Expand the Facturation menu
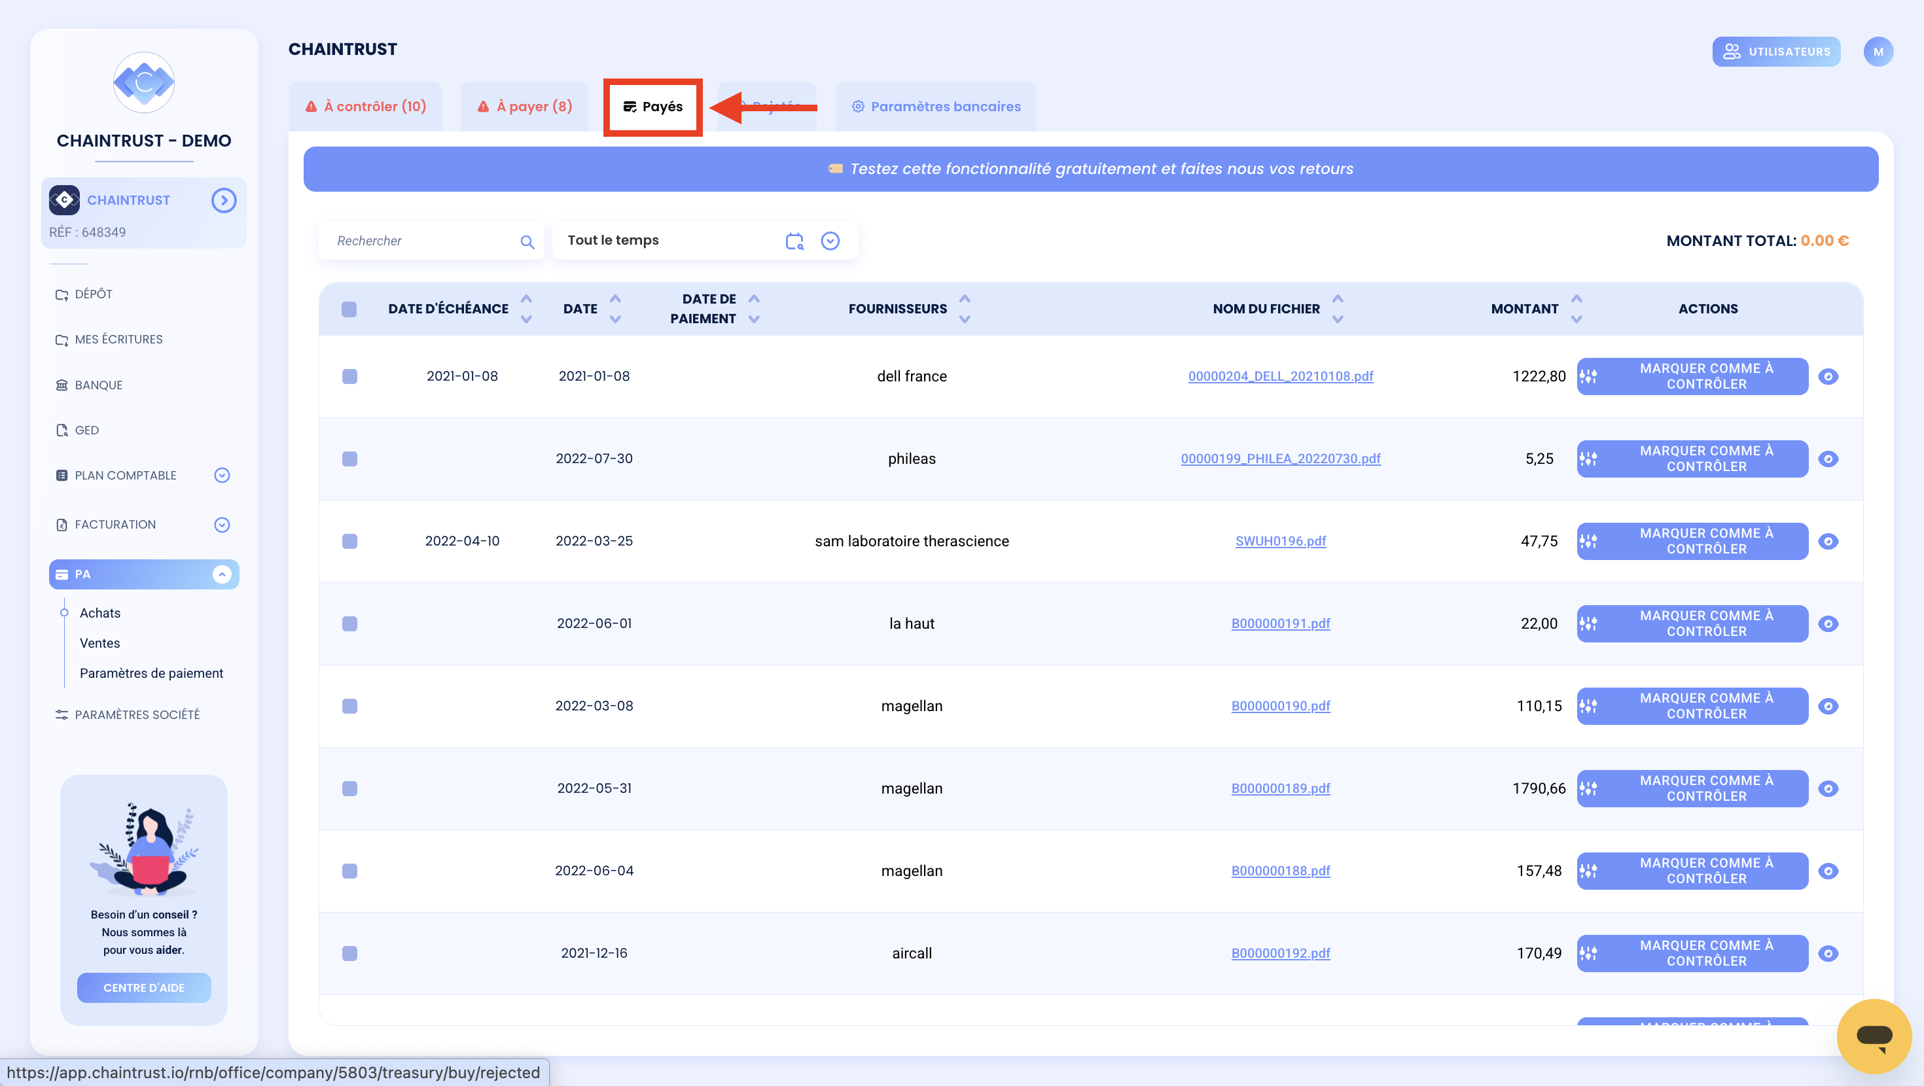 click(x=222, y=524)
